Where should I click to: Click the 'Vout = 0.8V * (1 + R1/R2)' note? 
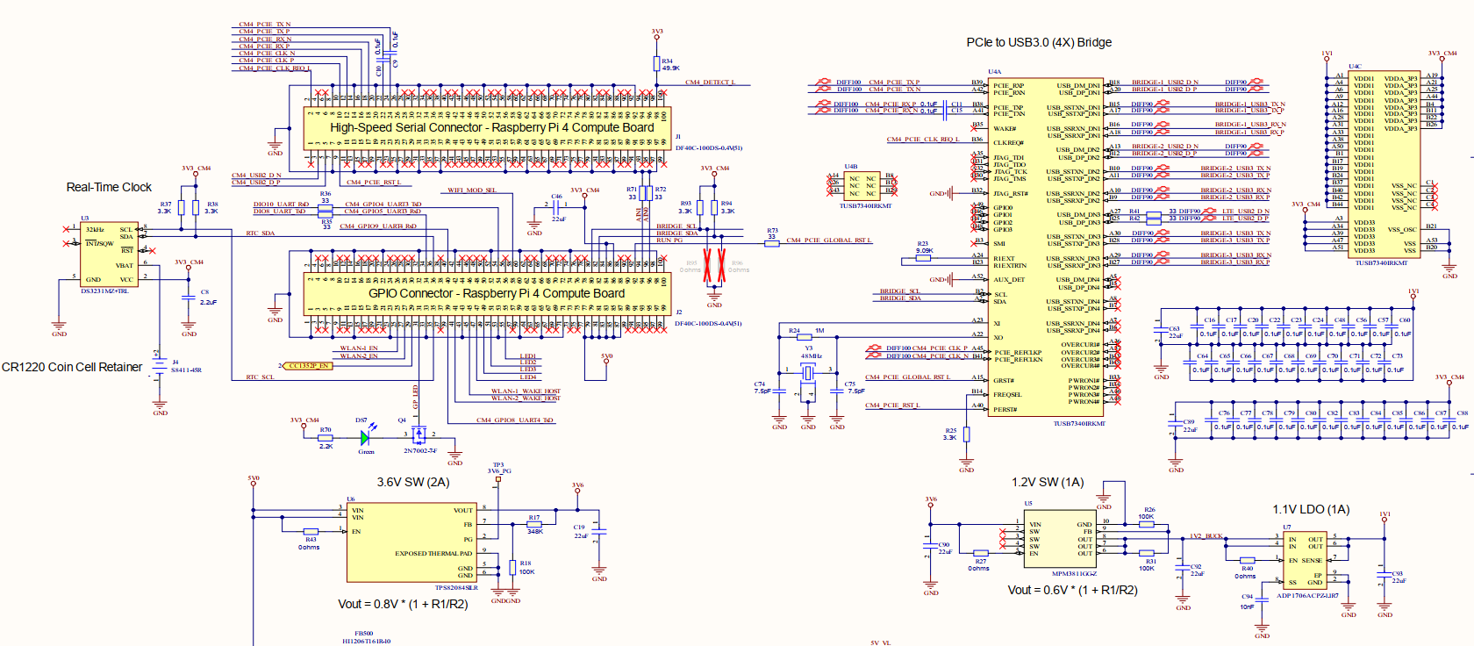[x=403, y=604]
